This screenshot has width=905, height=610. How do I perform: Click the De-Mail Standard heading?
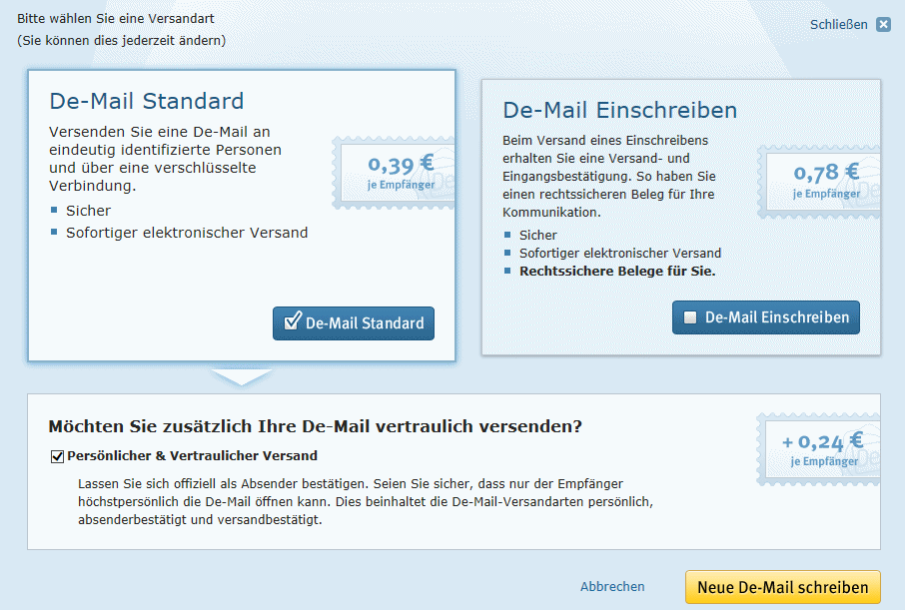coord(147,101)
